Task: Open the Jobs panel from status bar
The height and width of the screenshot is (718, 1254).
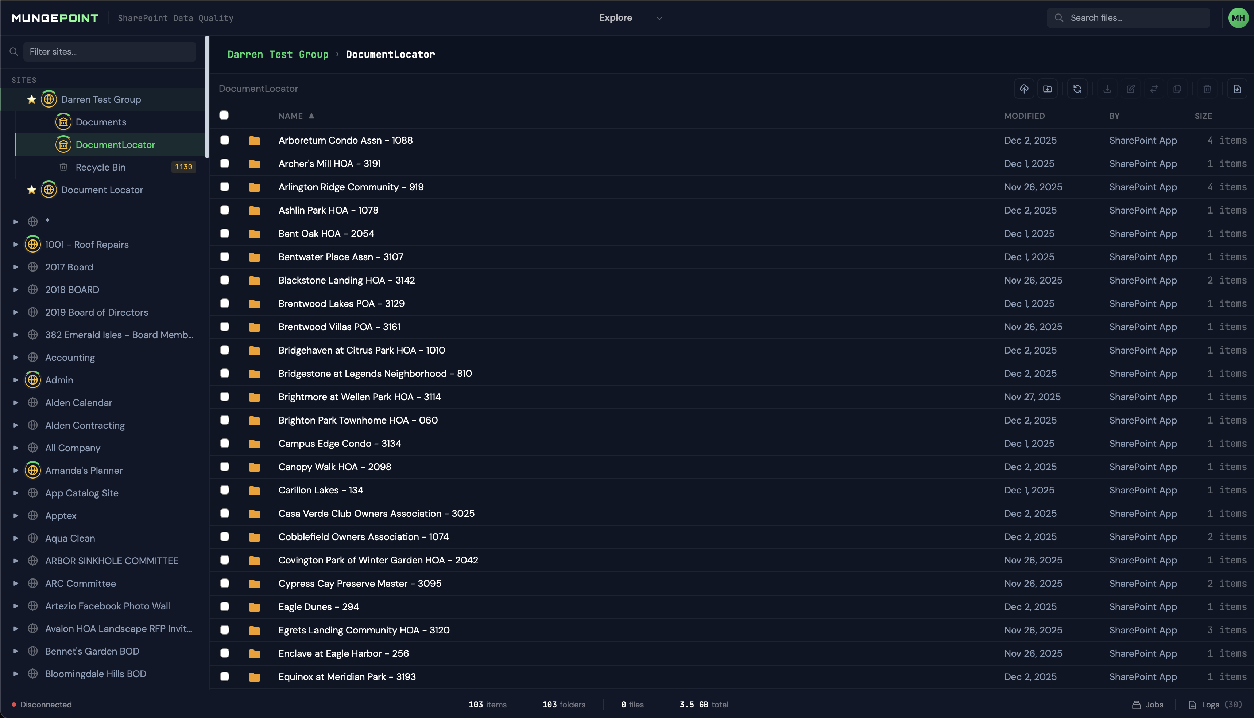Action: point(1147,705)
